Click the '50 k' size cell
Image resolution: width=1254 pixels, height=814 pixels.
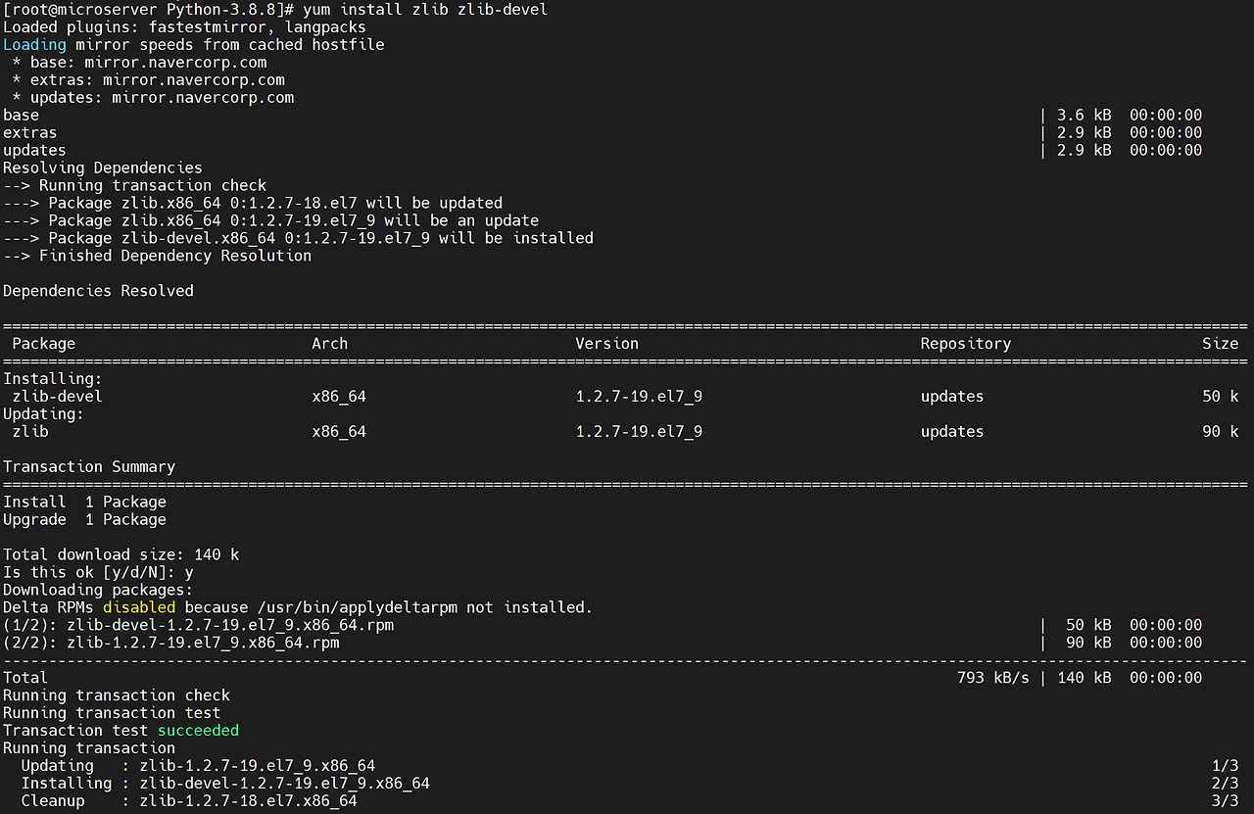click(1220, 397)
